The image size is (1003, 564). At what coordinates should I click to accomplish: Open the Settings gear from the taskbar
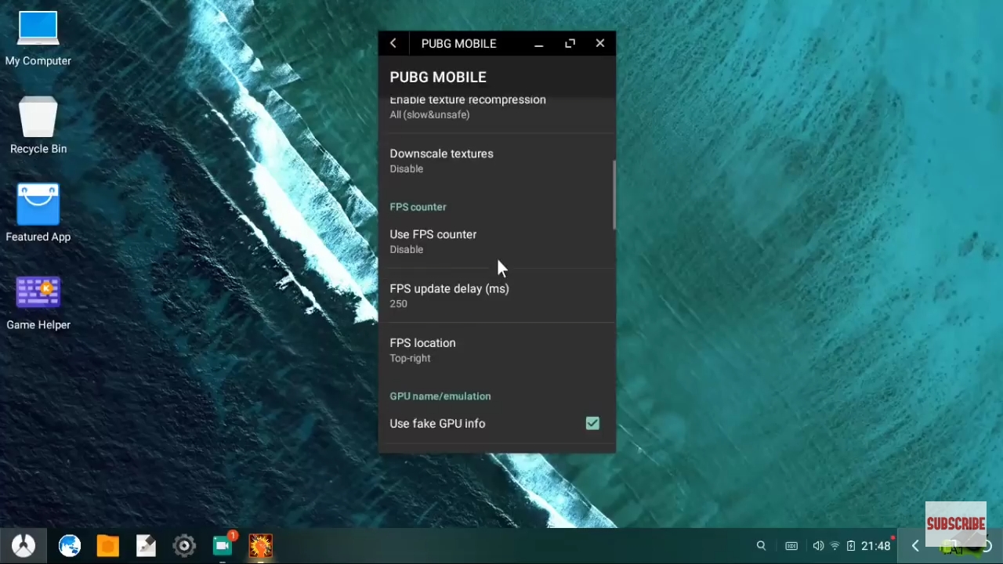pos(183,545)
